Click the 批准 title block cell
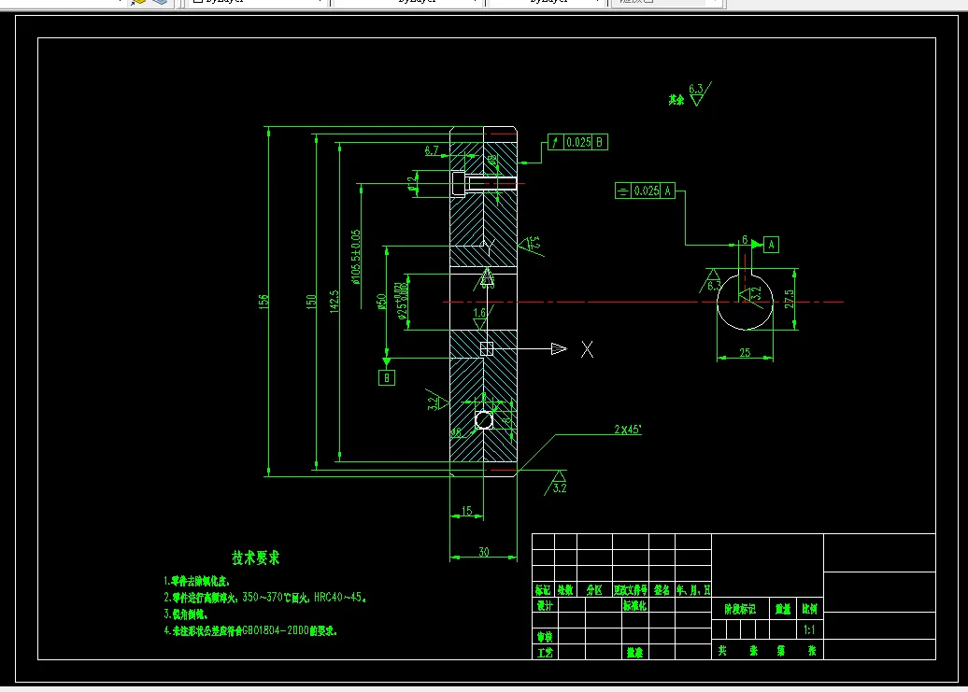This screenshot has width=968, height=692. click(634, 652)
